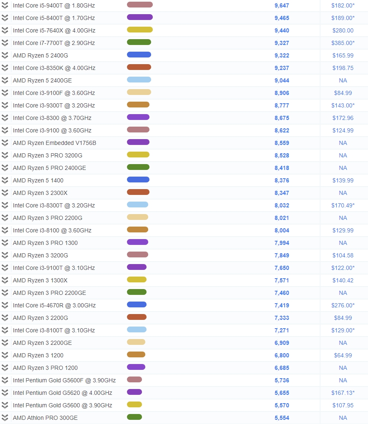Click the $64.99 price link

pos(343,355)
